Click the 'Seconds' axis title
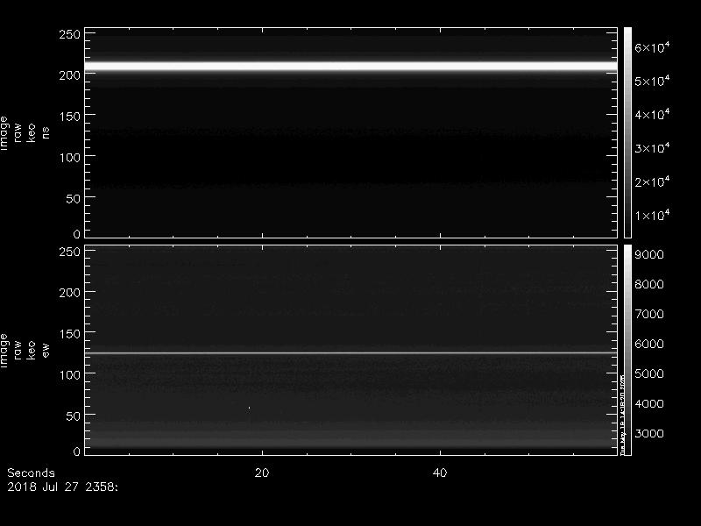This screenshot has width=701, height=526. (31, 473)
